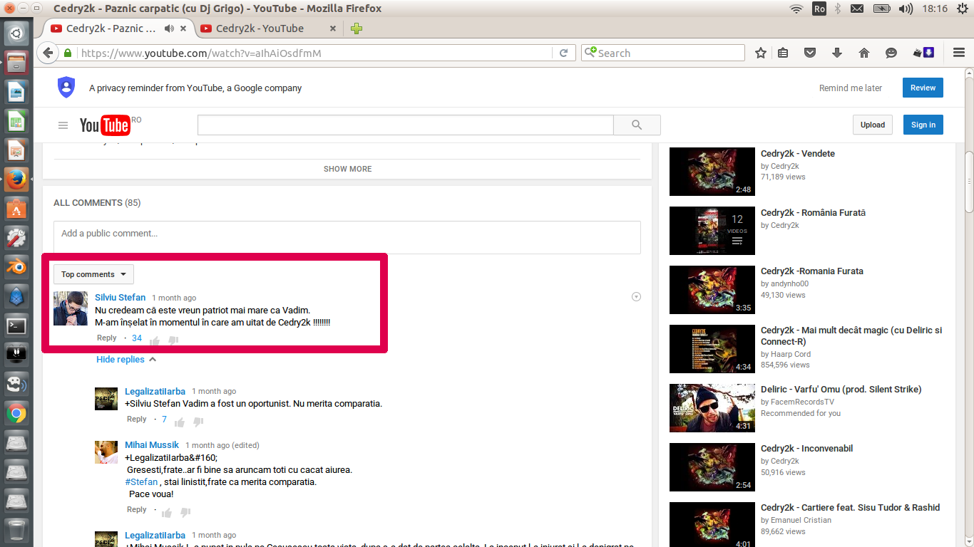Dislike Silviu Stefan's comment with thumbs down

pyautogui.click(x=173, y=340)
